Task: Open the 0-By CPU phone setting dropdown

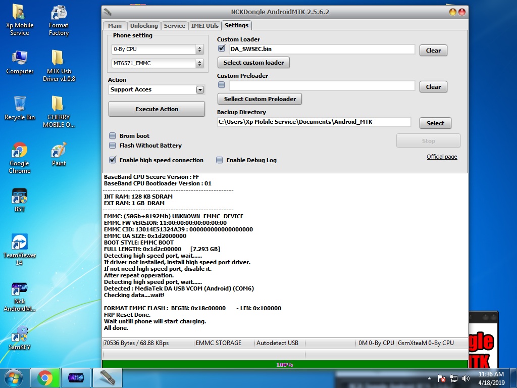Action: tap(158, 49)
